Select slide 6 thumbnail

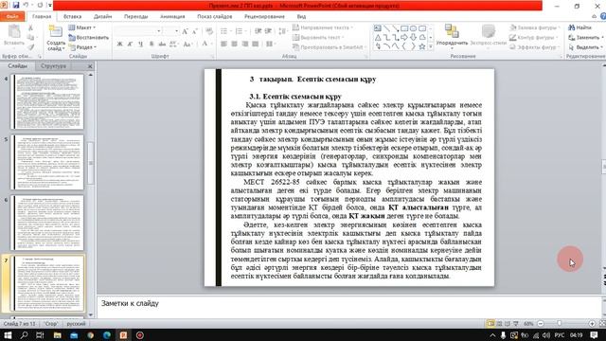pos(48,223)
